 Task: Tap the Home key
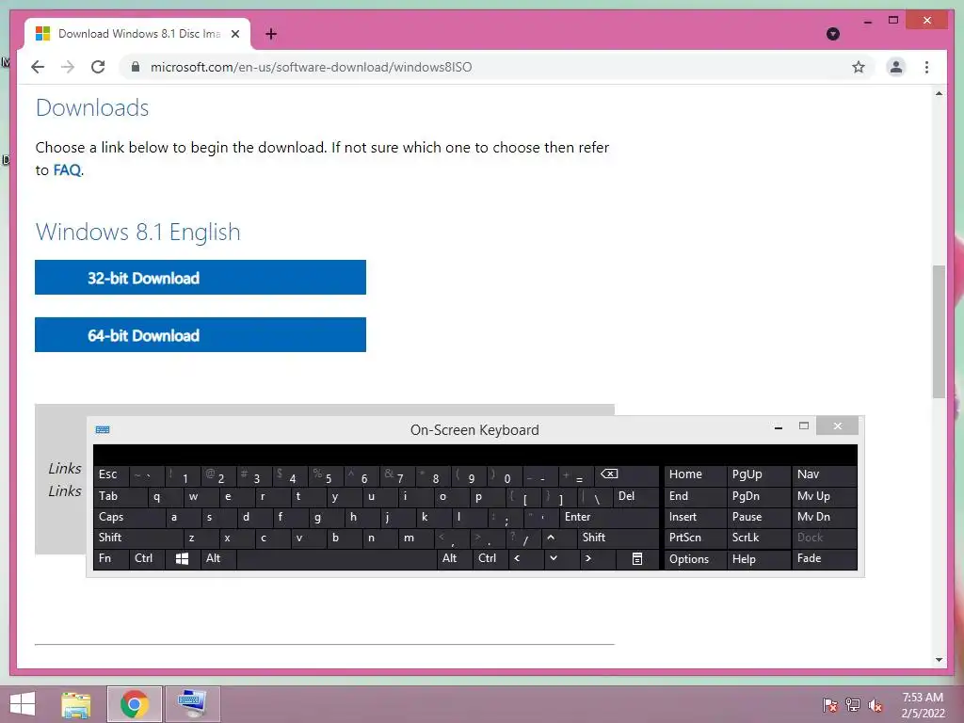point(694,475)
